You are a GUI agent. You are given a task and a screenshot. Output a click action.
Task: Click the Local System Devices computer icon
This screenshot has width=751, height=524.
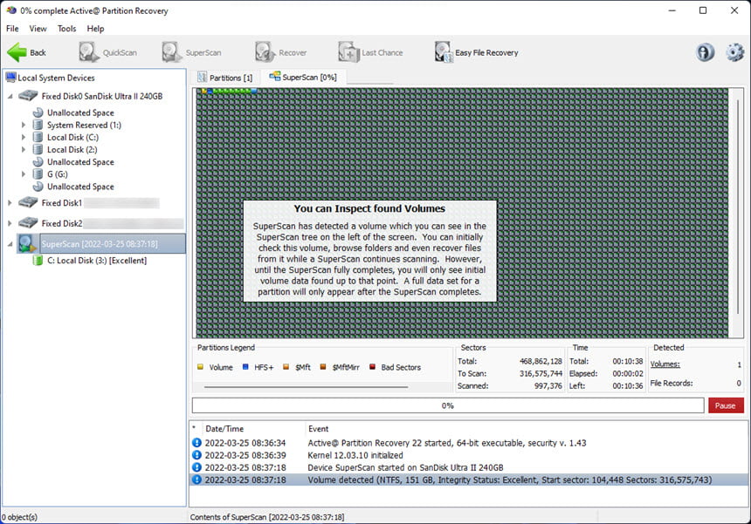tap(10, 78)
